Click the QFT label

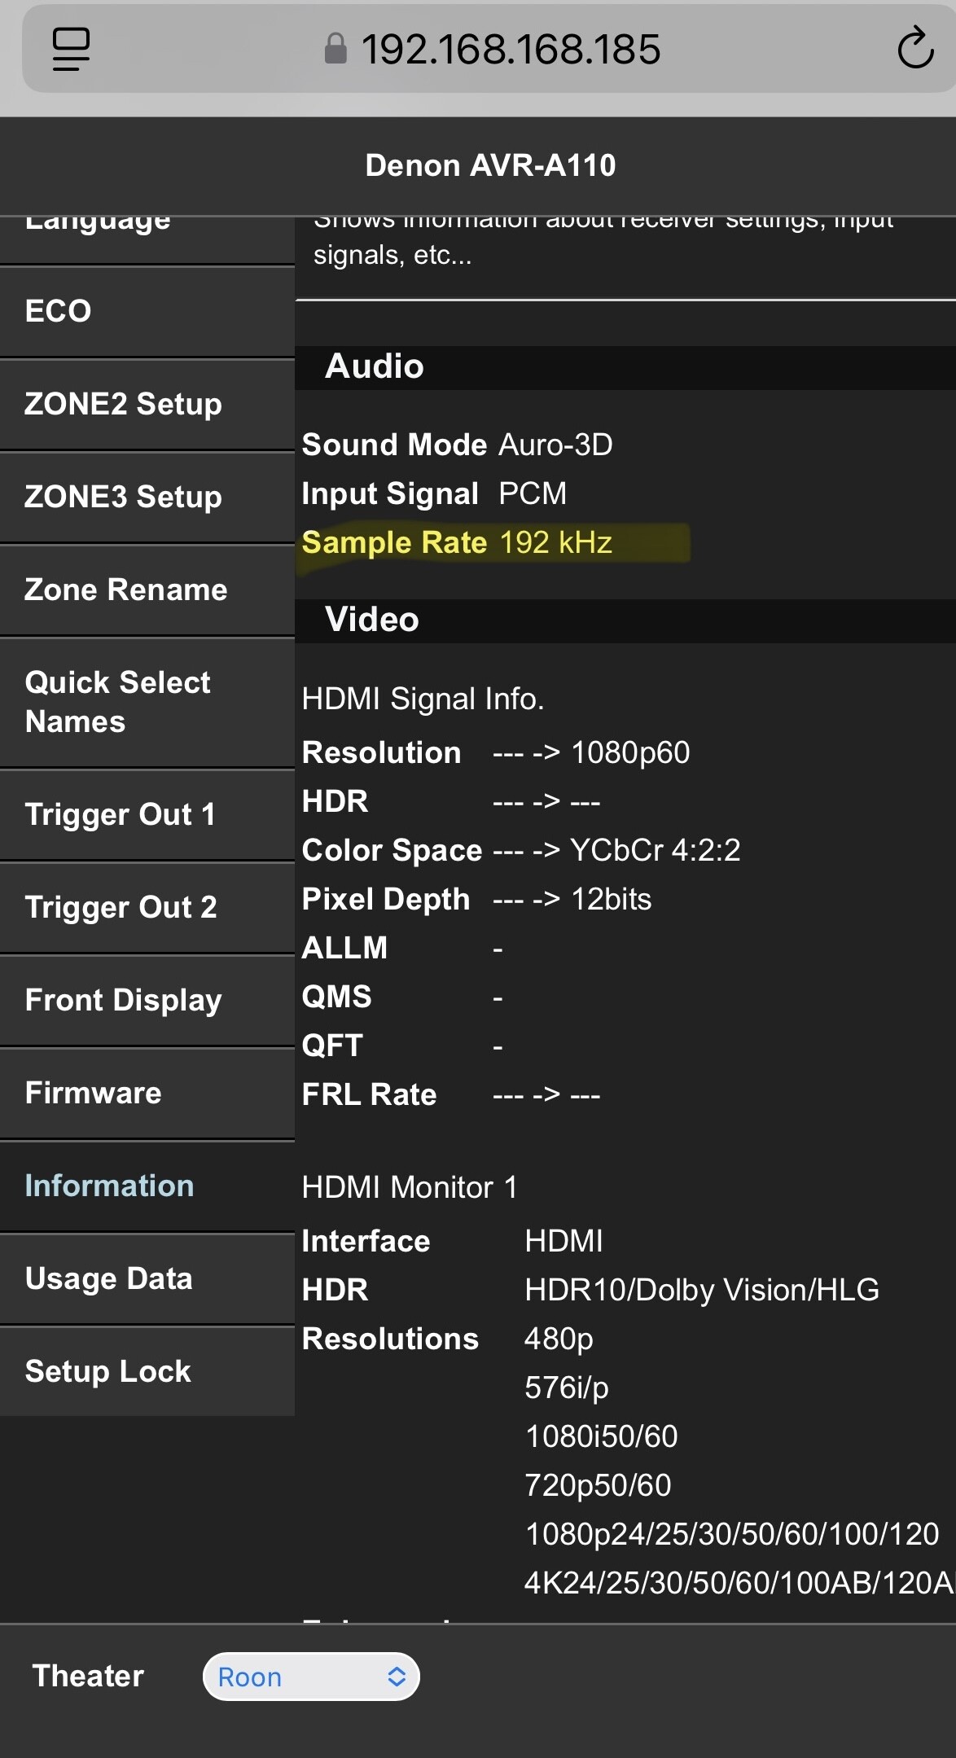coord(332,1046)
